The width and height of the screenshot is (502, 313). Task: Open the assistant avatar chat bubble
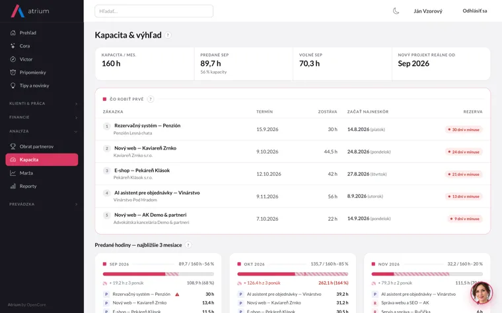pyautogui.click(x=482, y=293)
